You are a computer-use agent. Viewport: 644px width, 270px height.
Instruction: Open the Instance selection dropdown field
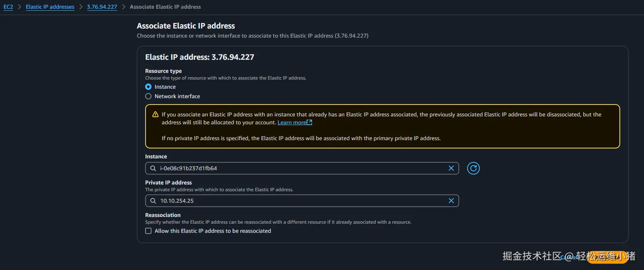(x=301, y=168)
